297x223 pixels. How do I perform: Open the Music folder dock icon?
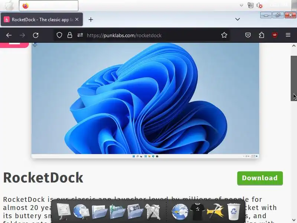click(x=117, y=211)
